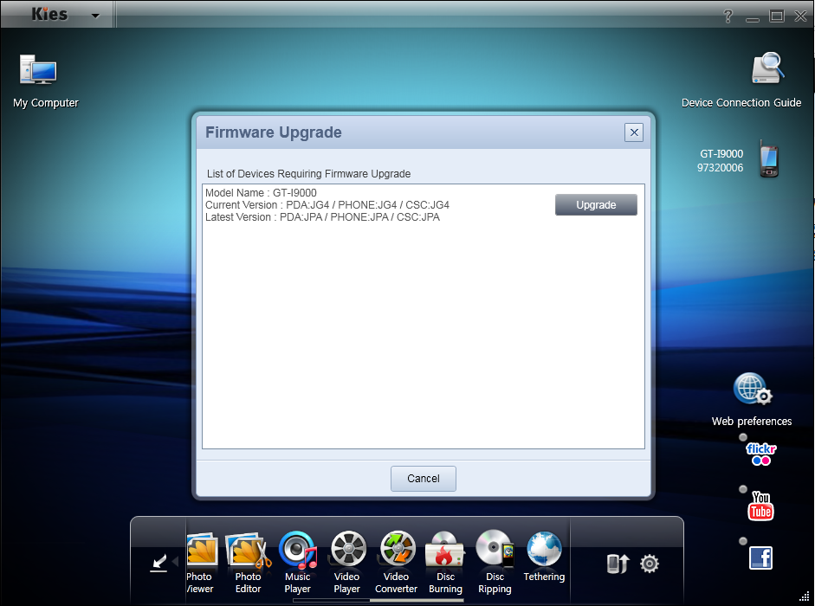Image resolution: width=815 pixels, height=606 pixels.
Task: Launch Tethering from the dock
Action: click(544, 549)
